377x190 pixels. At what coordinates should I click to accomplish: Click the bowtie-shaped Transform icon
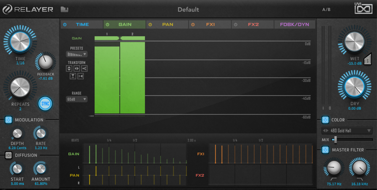pyautogui.click(x=81, y=76)
